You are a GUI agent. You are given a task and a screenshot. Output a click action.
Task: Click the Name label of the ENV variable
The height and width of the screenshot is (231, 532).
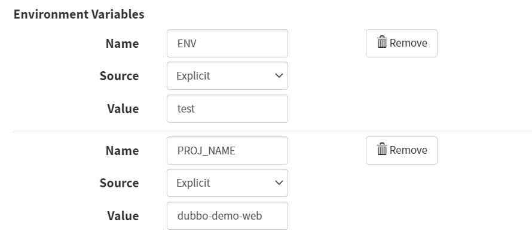(122, 44)
